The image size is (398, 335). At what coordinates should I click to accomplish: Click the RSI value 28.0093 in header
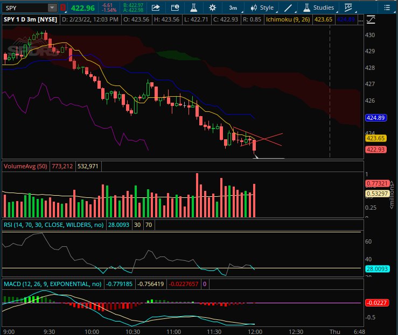[118, 225]
